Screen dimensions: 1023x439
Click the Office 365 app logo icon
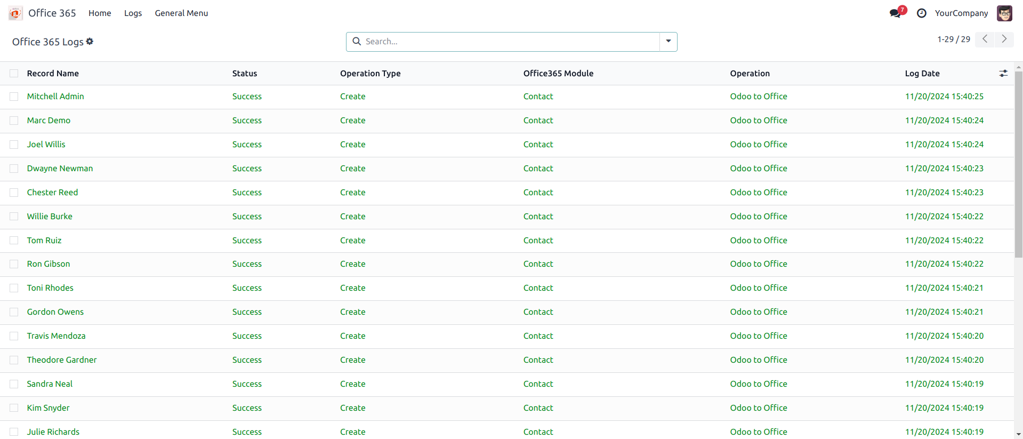click(x=15, y=13)
